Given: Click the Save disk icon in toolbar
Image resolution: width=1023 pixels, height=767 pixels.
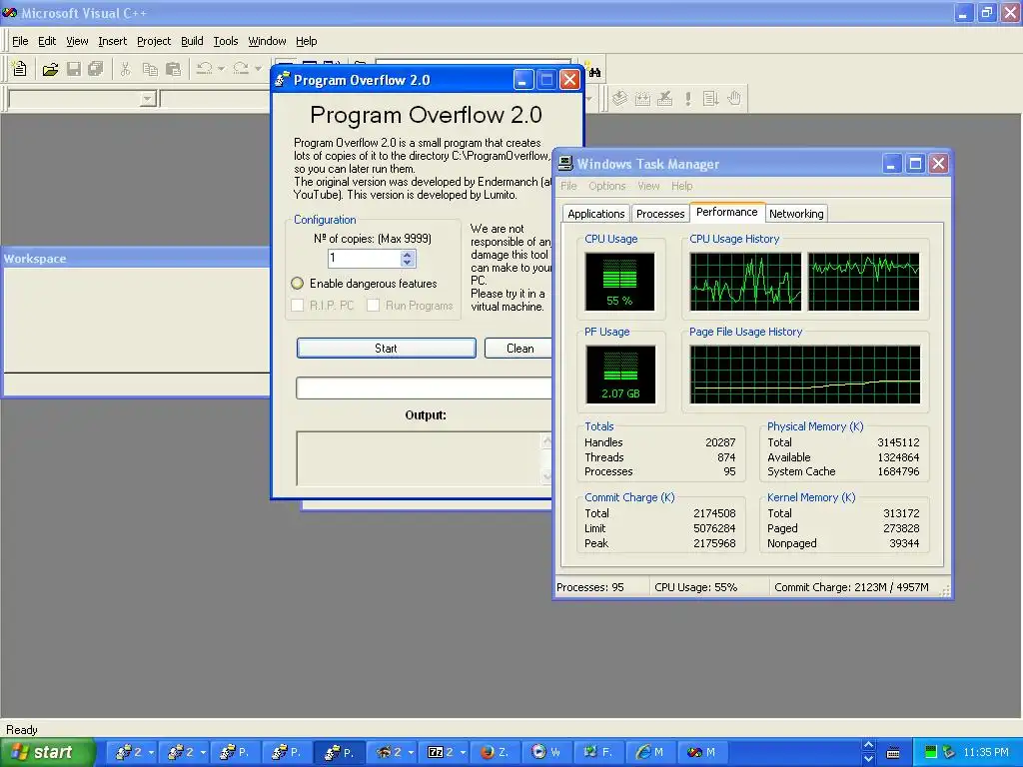Looking at the screenshot, I should click(x=74, y=69).
